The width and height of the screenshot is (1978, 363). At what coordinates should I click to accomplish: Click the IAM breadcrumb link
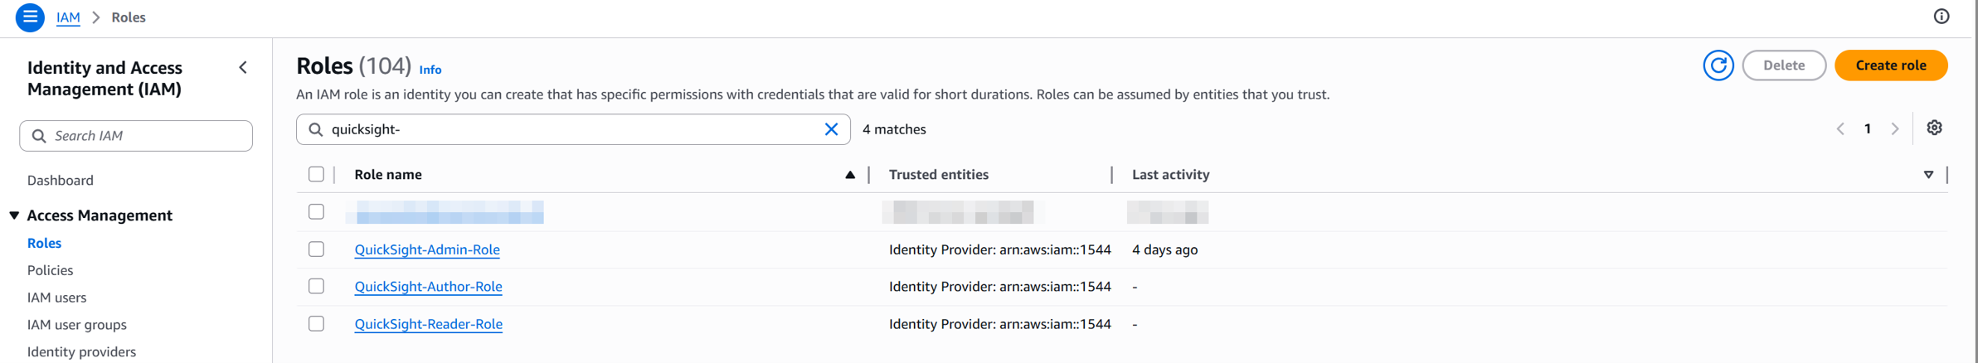click(68, 17)
